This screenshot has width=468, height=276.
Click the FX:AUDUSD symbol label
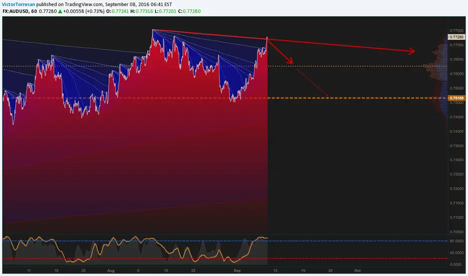16,12
